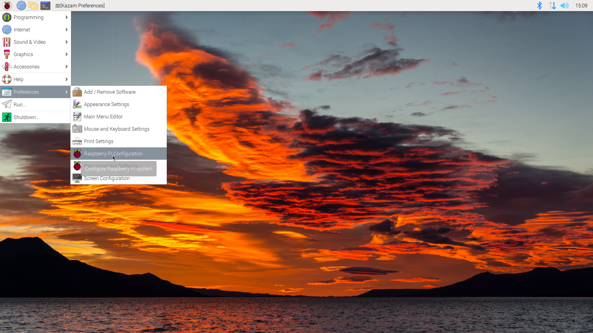Click the Raspberry Pi Configuration raspberry icon
Screen dimensions: 593x333
[77, 154]
